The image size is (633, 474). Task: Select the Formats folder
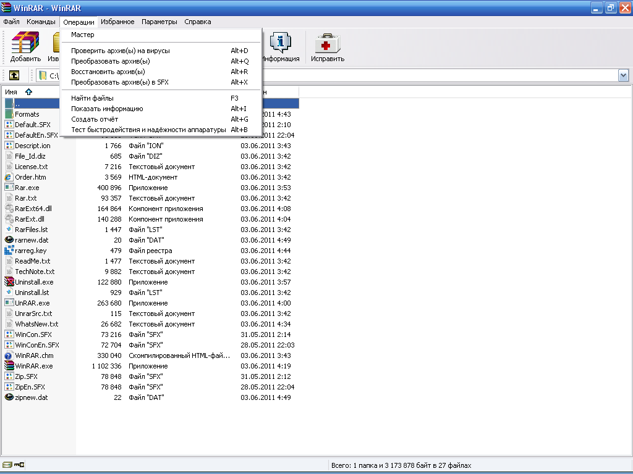(27, 114)
